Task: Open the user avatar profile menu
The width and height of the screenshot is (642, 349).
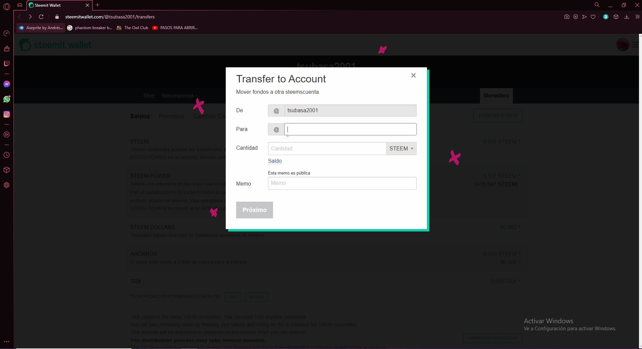Action: tap(623, 45)
